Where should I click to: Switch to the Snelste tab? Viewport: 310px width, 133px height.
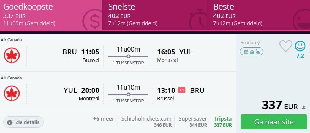(x=154, y=15)
